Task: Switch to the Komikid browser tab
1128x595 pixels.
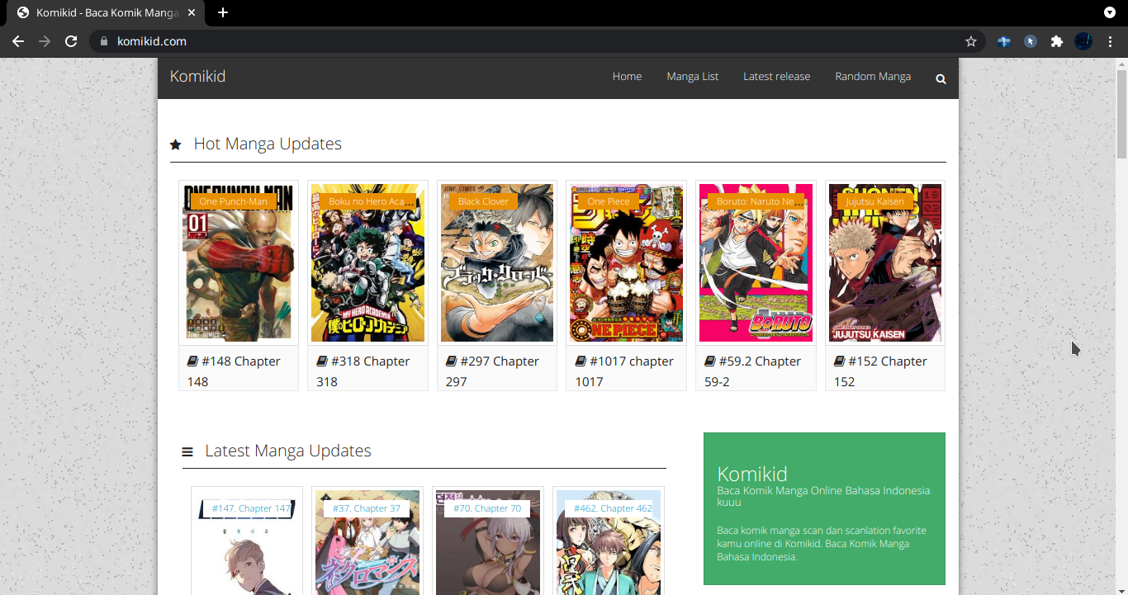Action: pos(99,12)
